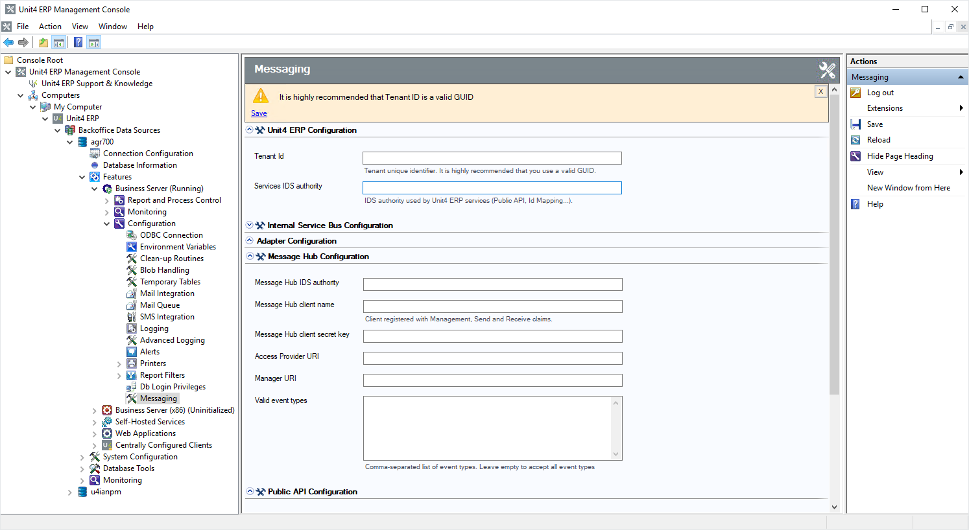Screen dimensions: 969x530
Task: Open the Window menu
Action: click(x=113, y=27)
